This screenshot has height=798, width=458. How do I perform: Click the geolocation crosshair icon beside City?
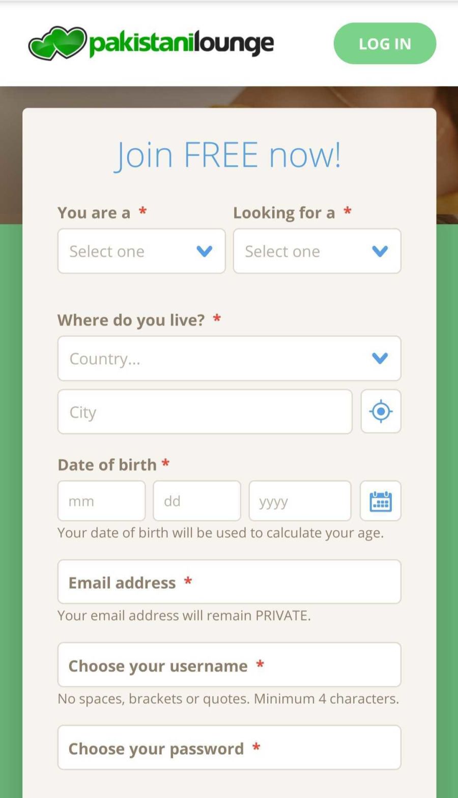pyautogui.click(x=381, y=411)
